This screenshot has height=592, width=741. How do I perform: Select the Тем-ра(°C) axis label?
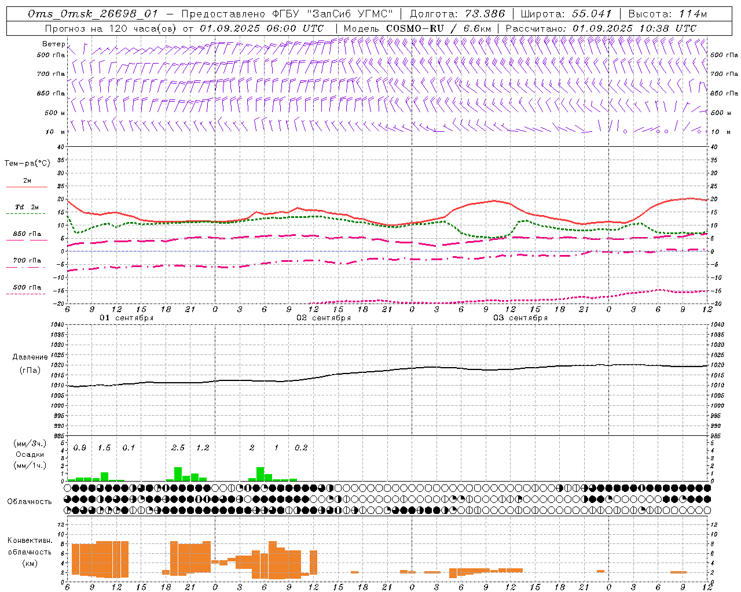click(27, 164)
